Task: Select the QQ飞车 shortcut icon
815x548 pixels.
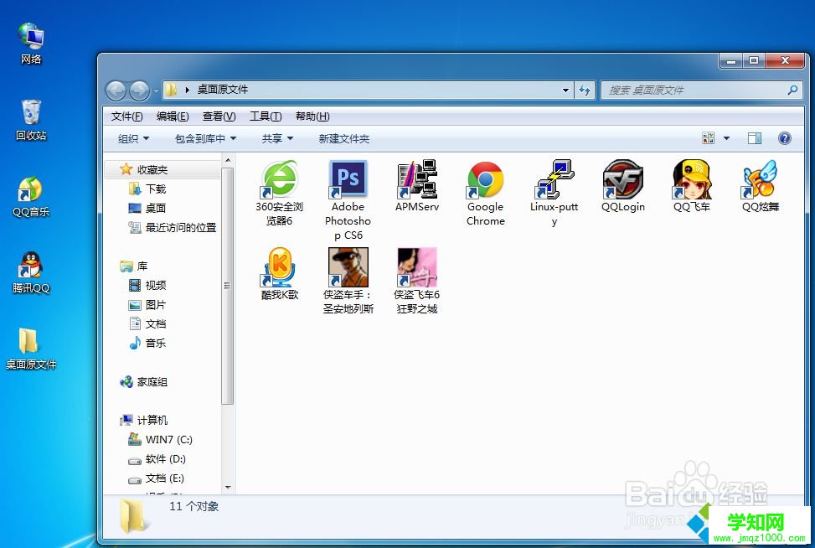Action: pyautogui.click(x=691, y=179)
